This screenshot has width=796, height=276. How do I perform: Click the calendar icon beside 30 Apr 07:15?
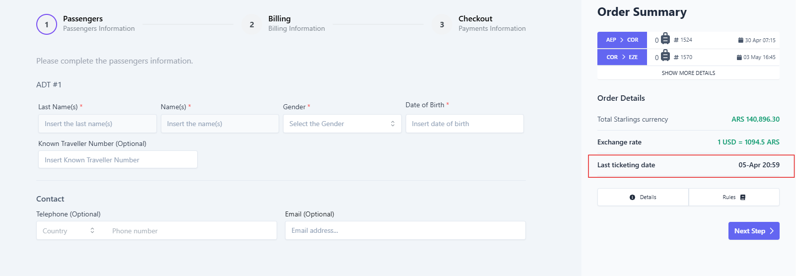pos(740,40)
